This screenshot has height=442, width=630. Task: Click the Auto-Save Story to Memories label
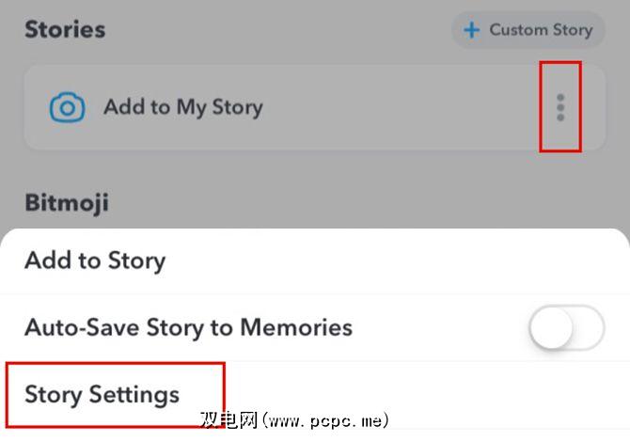point(188,327)
